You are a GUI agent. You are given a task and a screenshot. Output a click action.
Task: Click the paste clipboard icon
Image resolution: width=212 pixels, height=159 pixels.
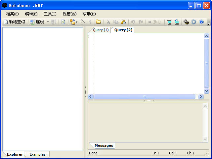(123, 22)
